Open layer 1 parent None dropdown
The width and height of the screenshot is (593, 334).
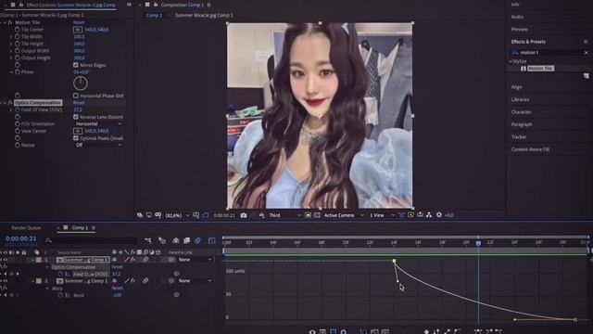click(x=196, y=260)
